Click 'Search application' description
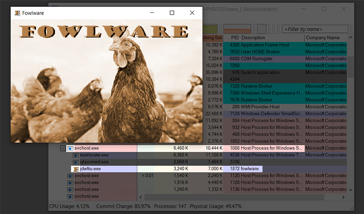 [260, 72]
